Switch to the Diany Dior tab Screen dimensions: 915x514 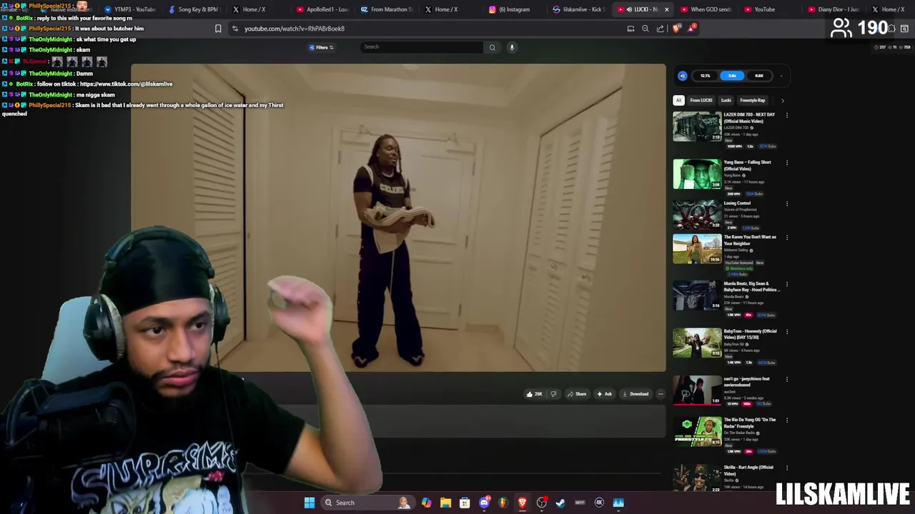click(x=834, y=9)
